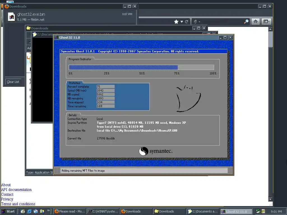Click the ghost32.exe.bin file name
287x215 pixels.
click(x=31, y=14)
